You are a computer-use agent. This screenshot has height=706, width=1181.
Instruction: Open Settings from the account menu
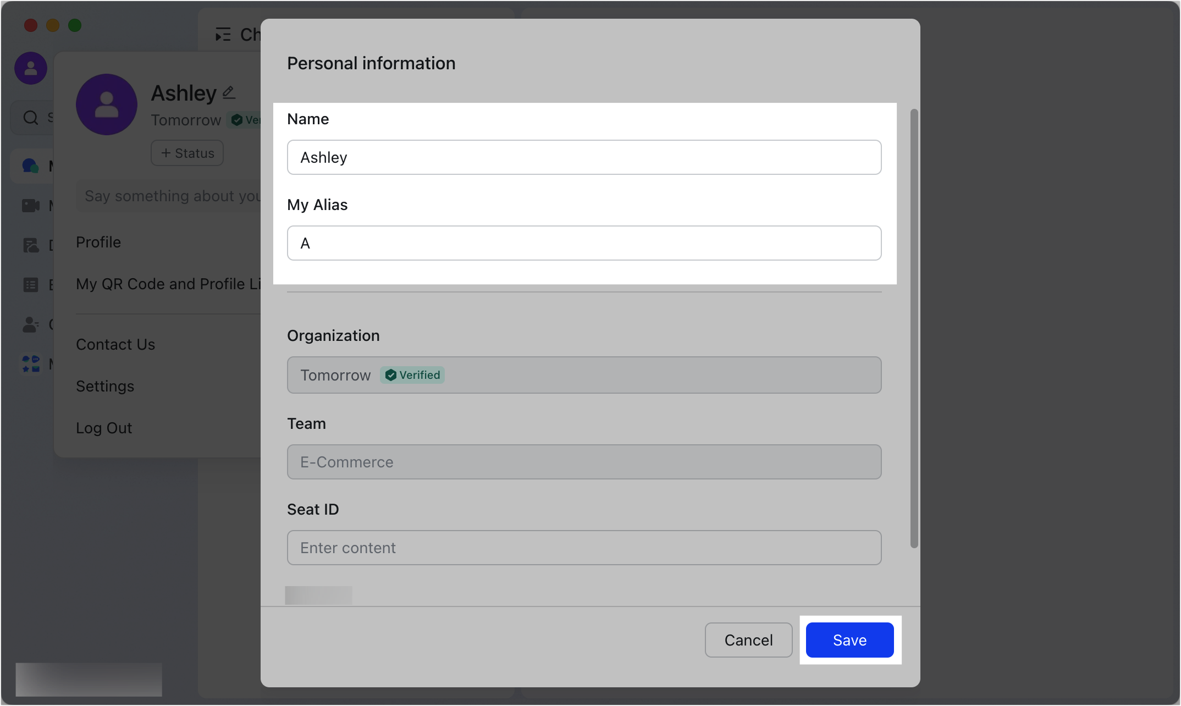(104, 386)
